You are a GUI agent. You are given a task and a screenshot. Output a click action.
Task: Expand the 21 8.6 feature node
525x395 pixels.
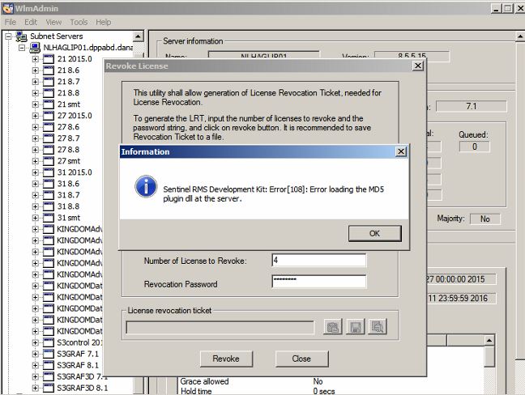click(35, 70)
